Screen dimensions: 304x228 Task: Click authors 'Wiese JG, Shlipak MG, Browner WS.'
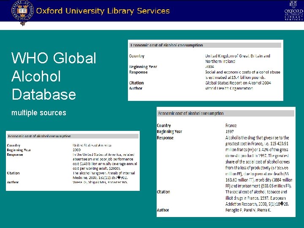(100, 182)
